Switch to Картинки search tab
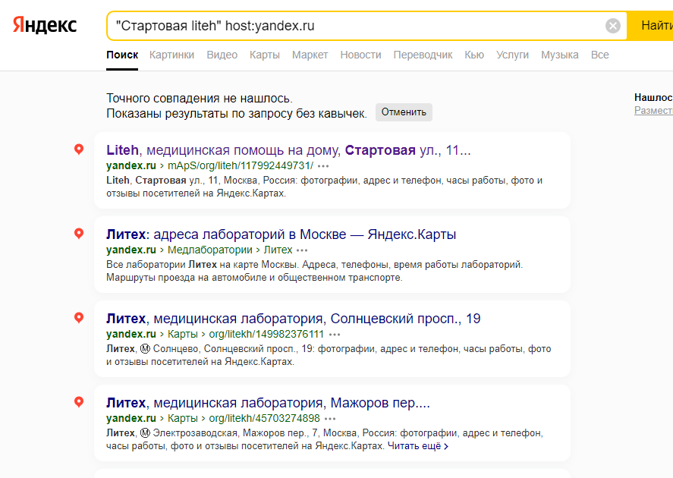Image resolution: width=673 pixels, height=478 pixels. coord(171,55)
